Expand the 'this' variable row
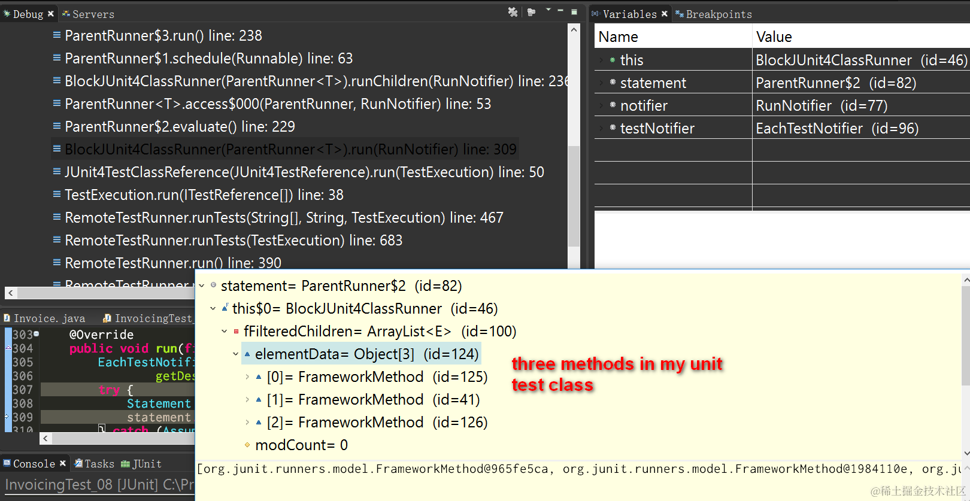The width and height of the screenshot is (970, 501). coord(601,60)
